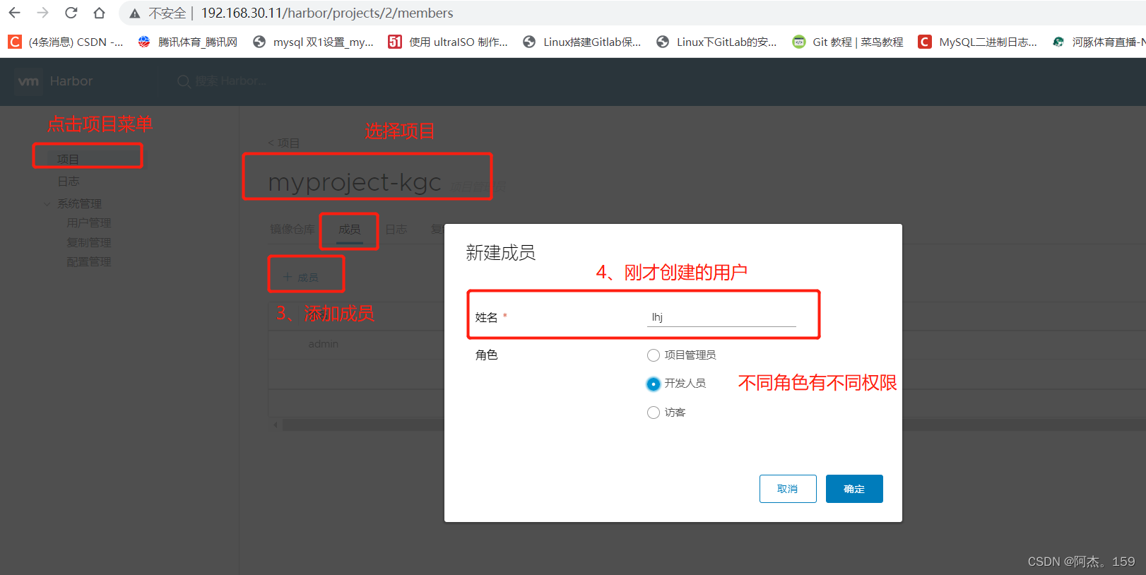Switch to the project 日志 tab
Screen dimensions: 1146x575
[x=396, y=229]
